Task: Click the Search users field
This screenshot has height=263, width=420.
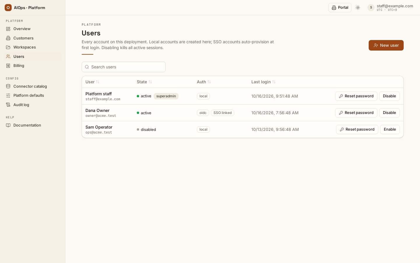Action: click(x=124, y=67)
